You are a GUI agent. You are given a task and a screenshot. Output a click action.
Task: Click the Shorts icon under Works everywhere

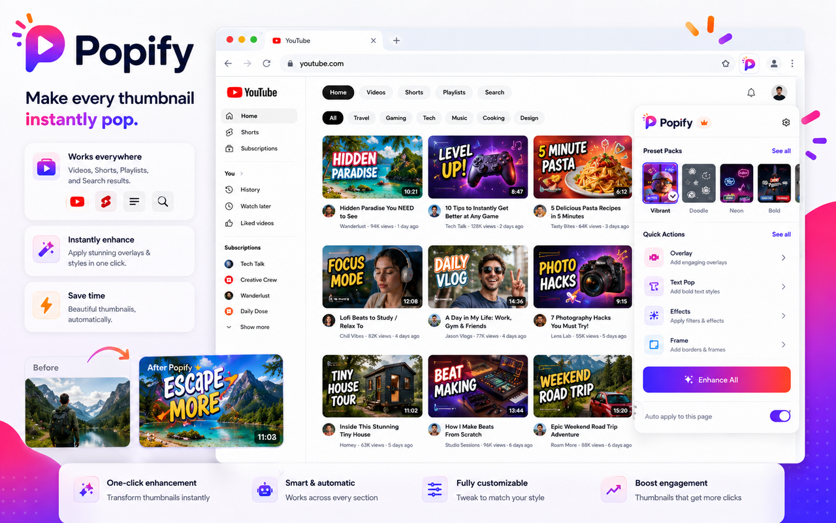[x=106, y=201]
